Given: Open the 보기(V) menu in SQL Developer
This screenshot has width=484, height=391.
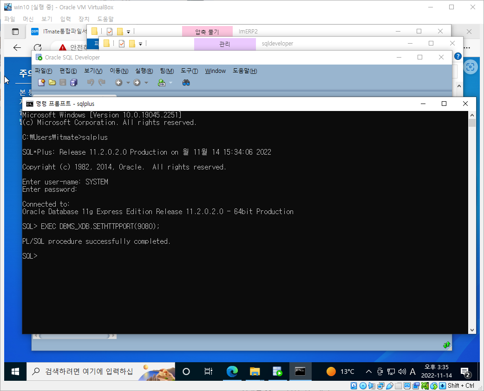Looking at the screenshot, I should [93, 71].
